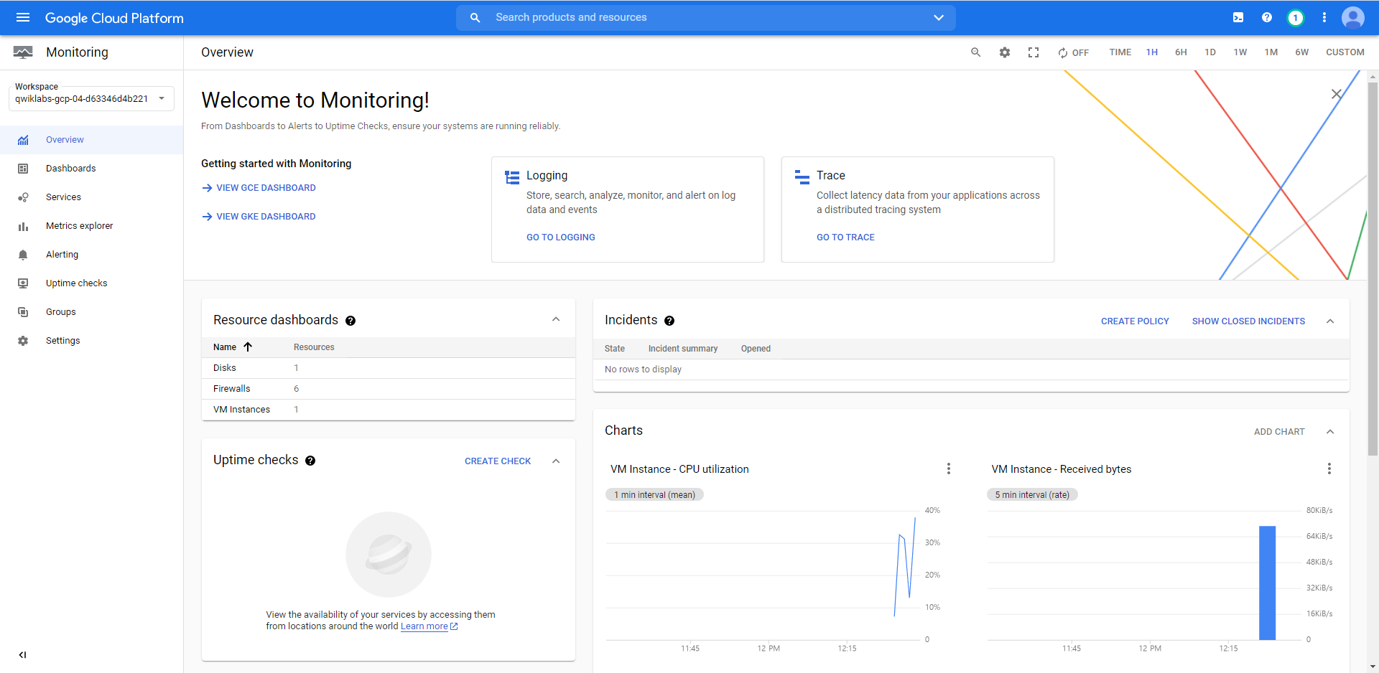Collapse the Uptime checks panel
Image resolution: width=1379 pixels, height=673 pixels.
pyautogui.click(x=556, y=461)
